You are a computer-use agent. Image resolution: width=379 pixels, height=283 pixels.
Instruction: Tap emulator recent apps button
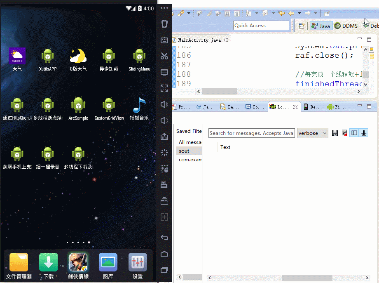coord(164,270)
